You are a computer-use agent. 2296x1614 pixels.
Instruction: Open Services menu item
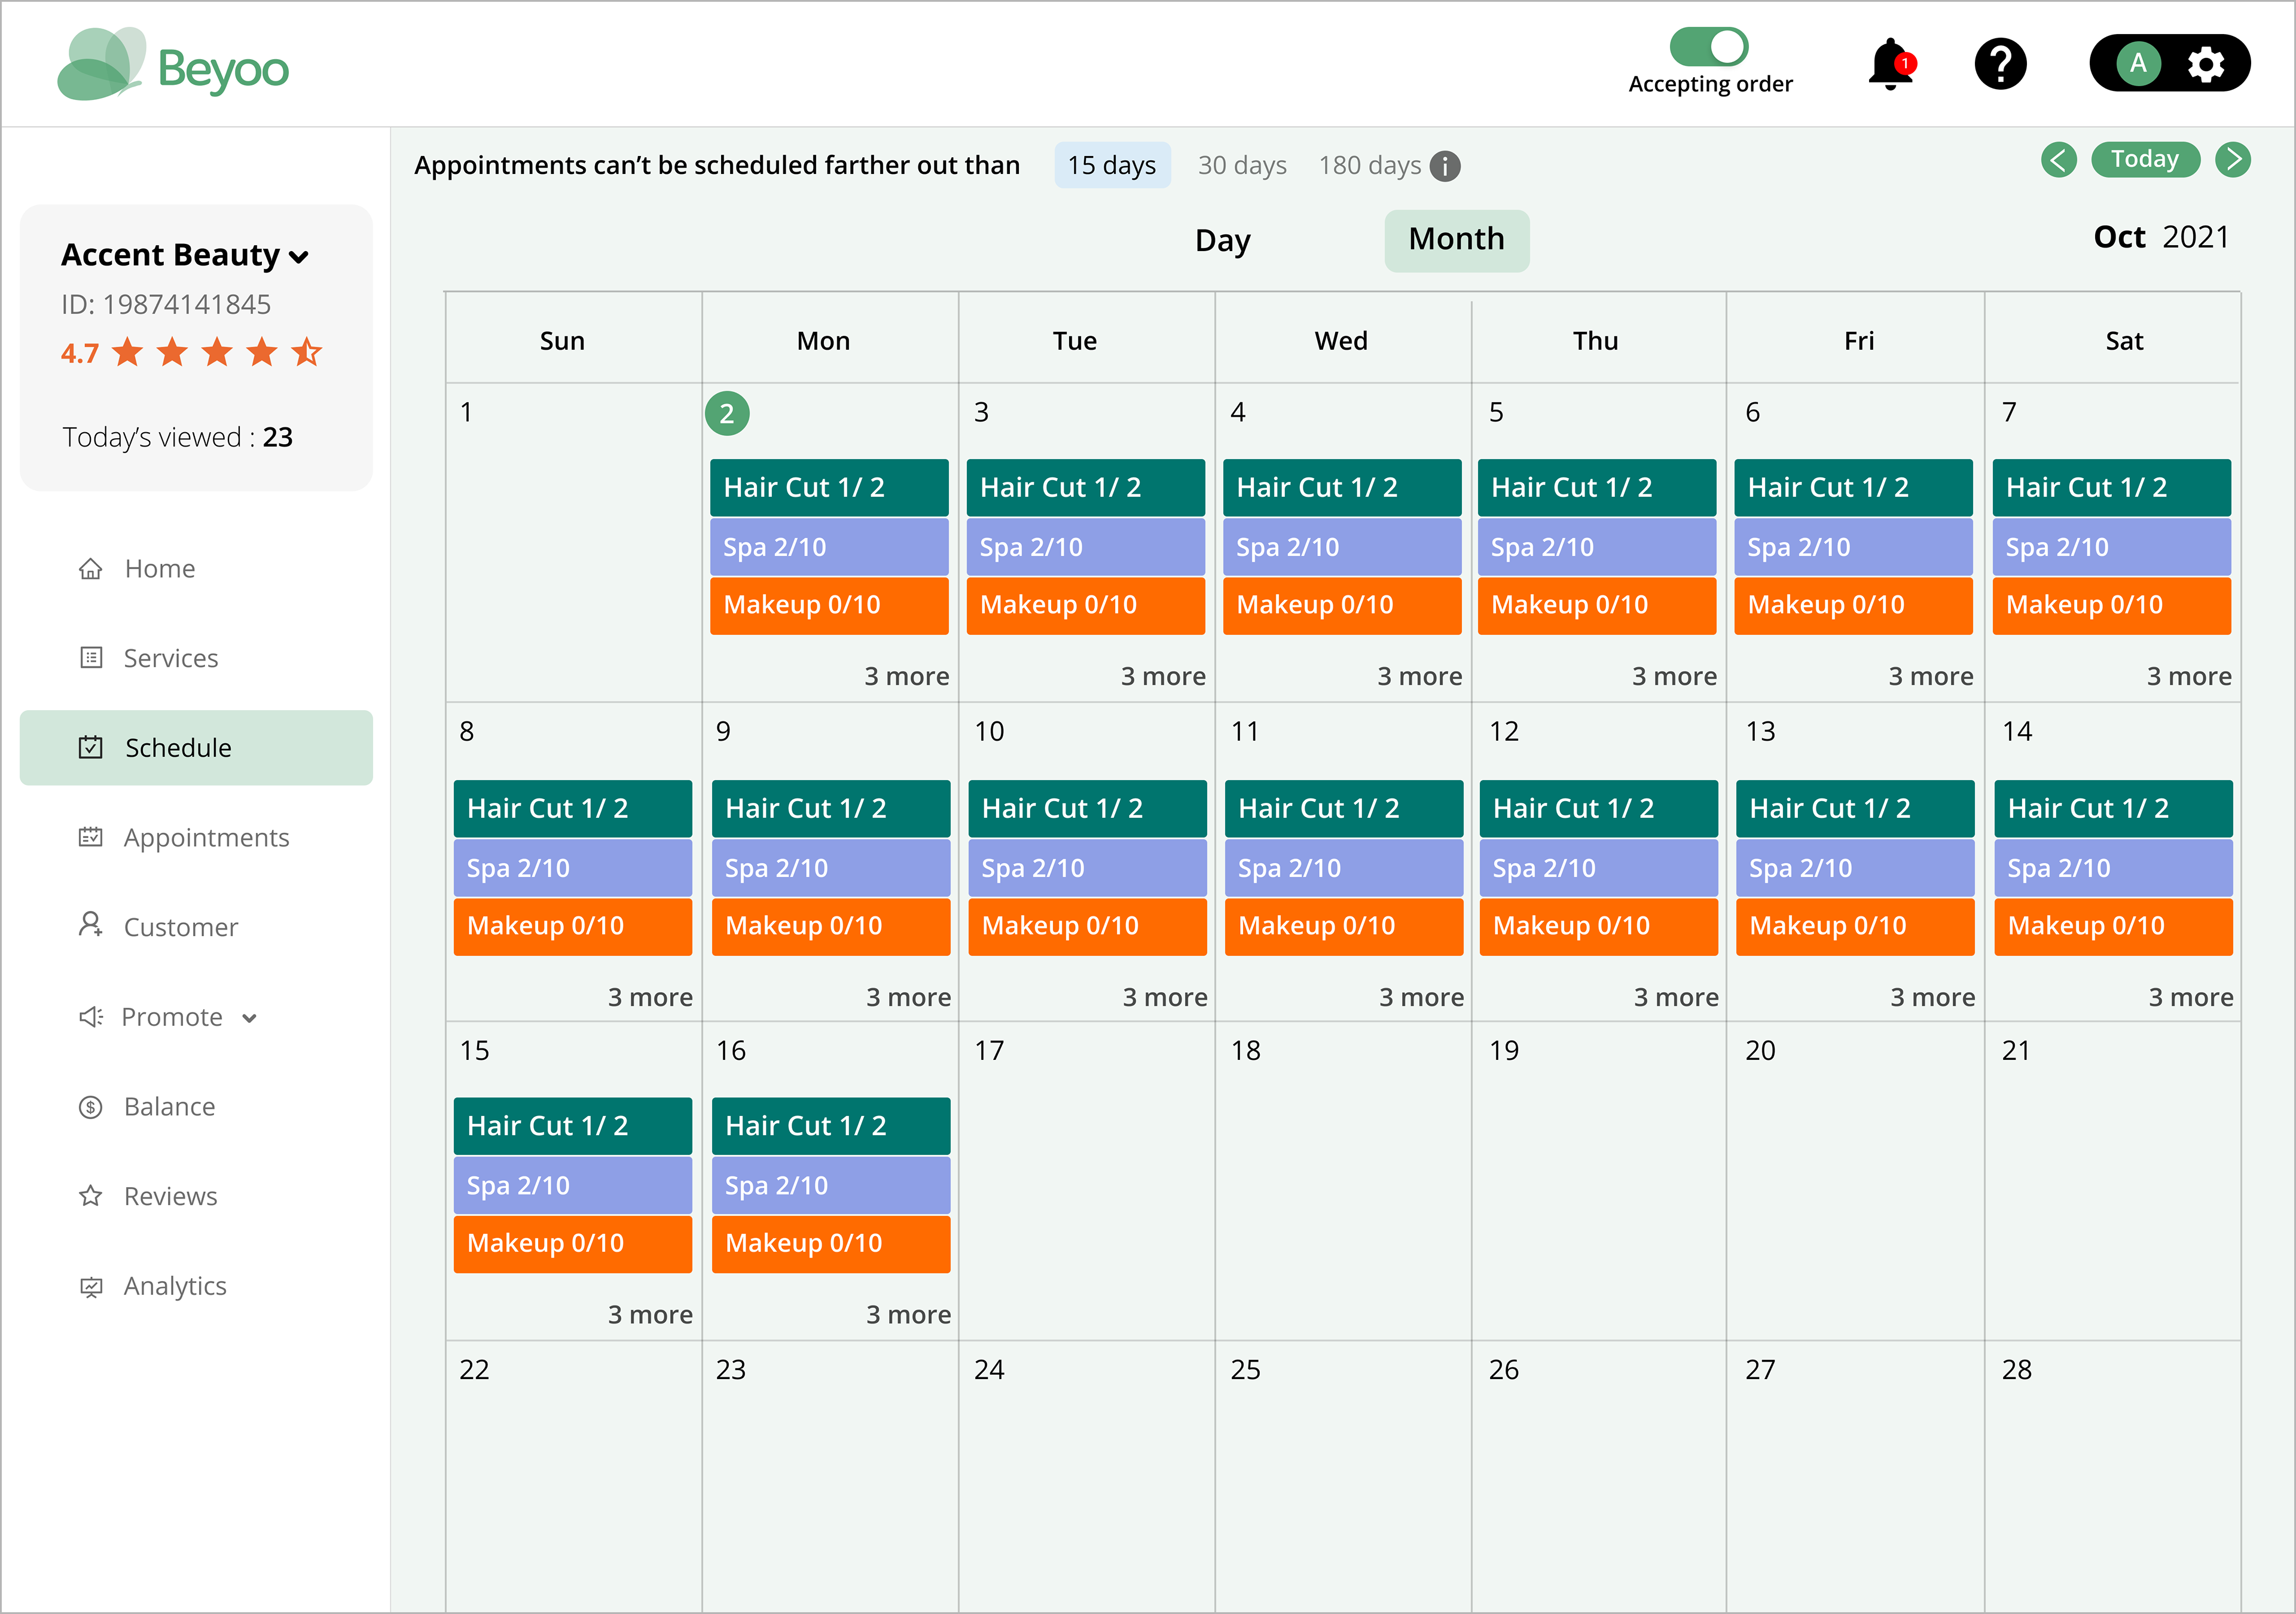tap(171, 658)
